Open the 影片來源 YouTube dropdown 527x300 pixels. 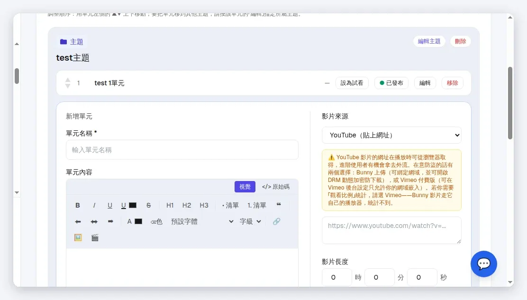391,135
